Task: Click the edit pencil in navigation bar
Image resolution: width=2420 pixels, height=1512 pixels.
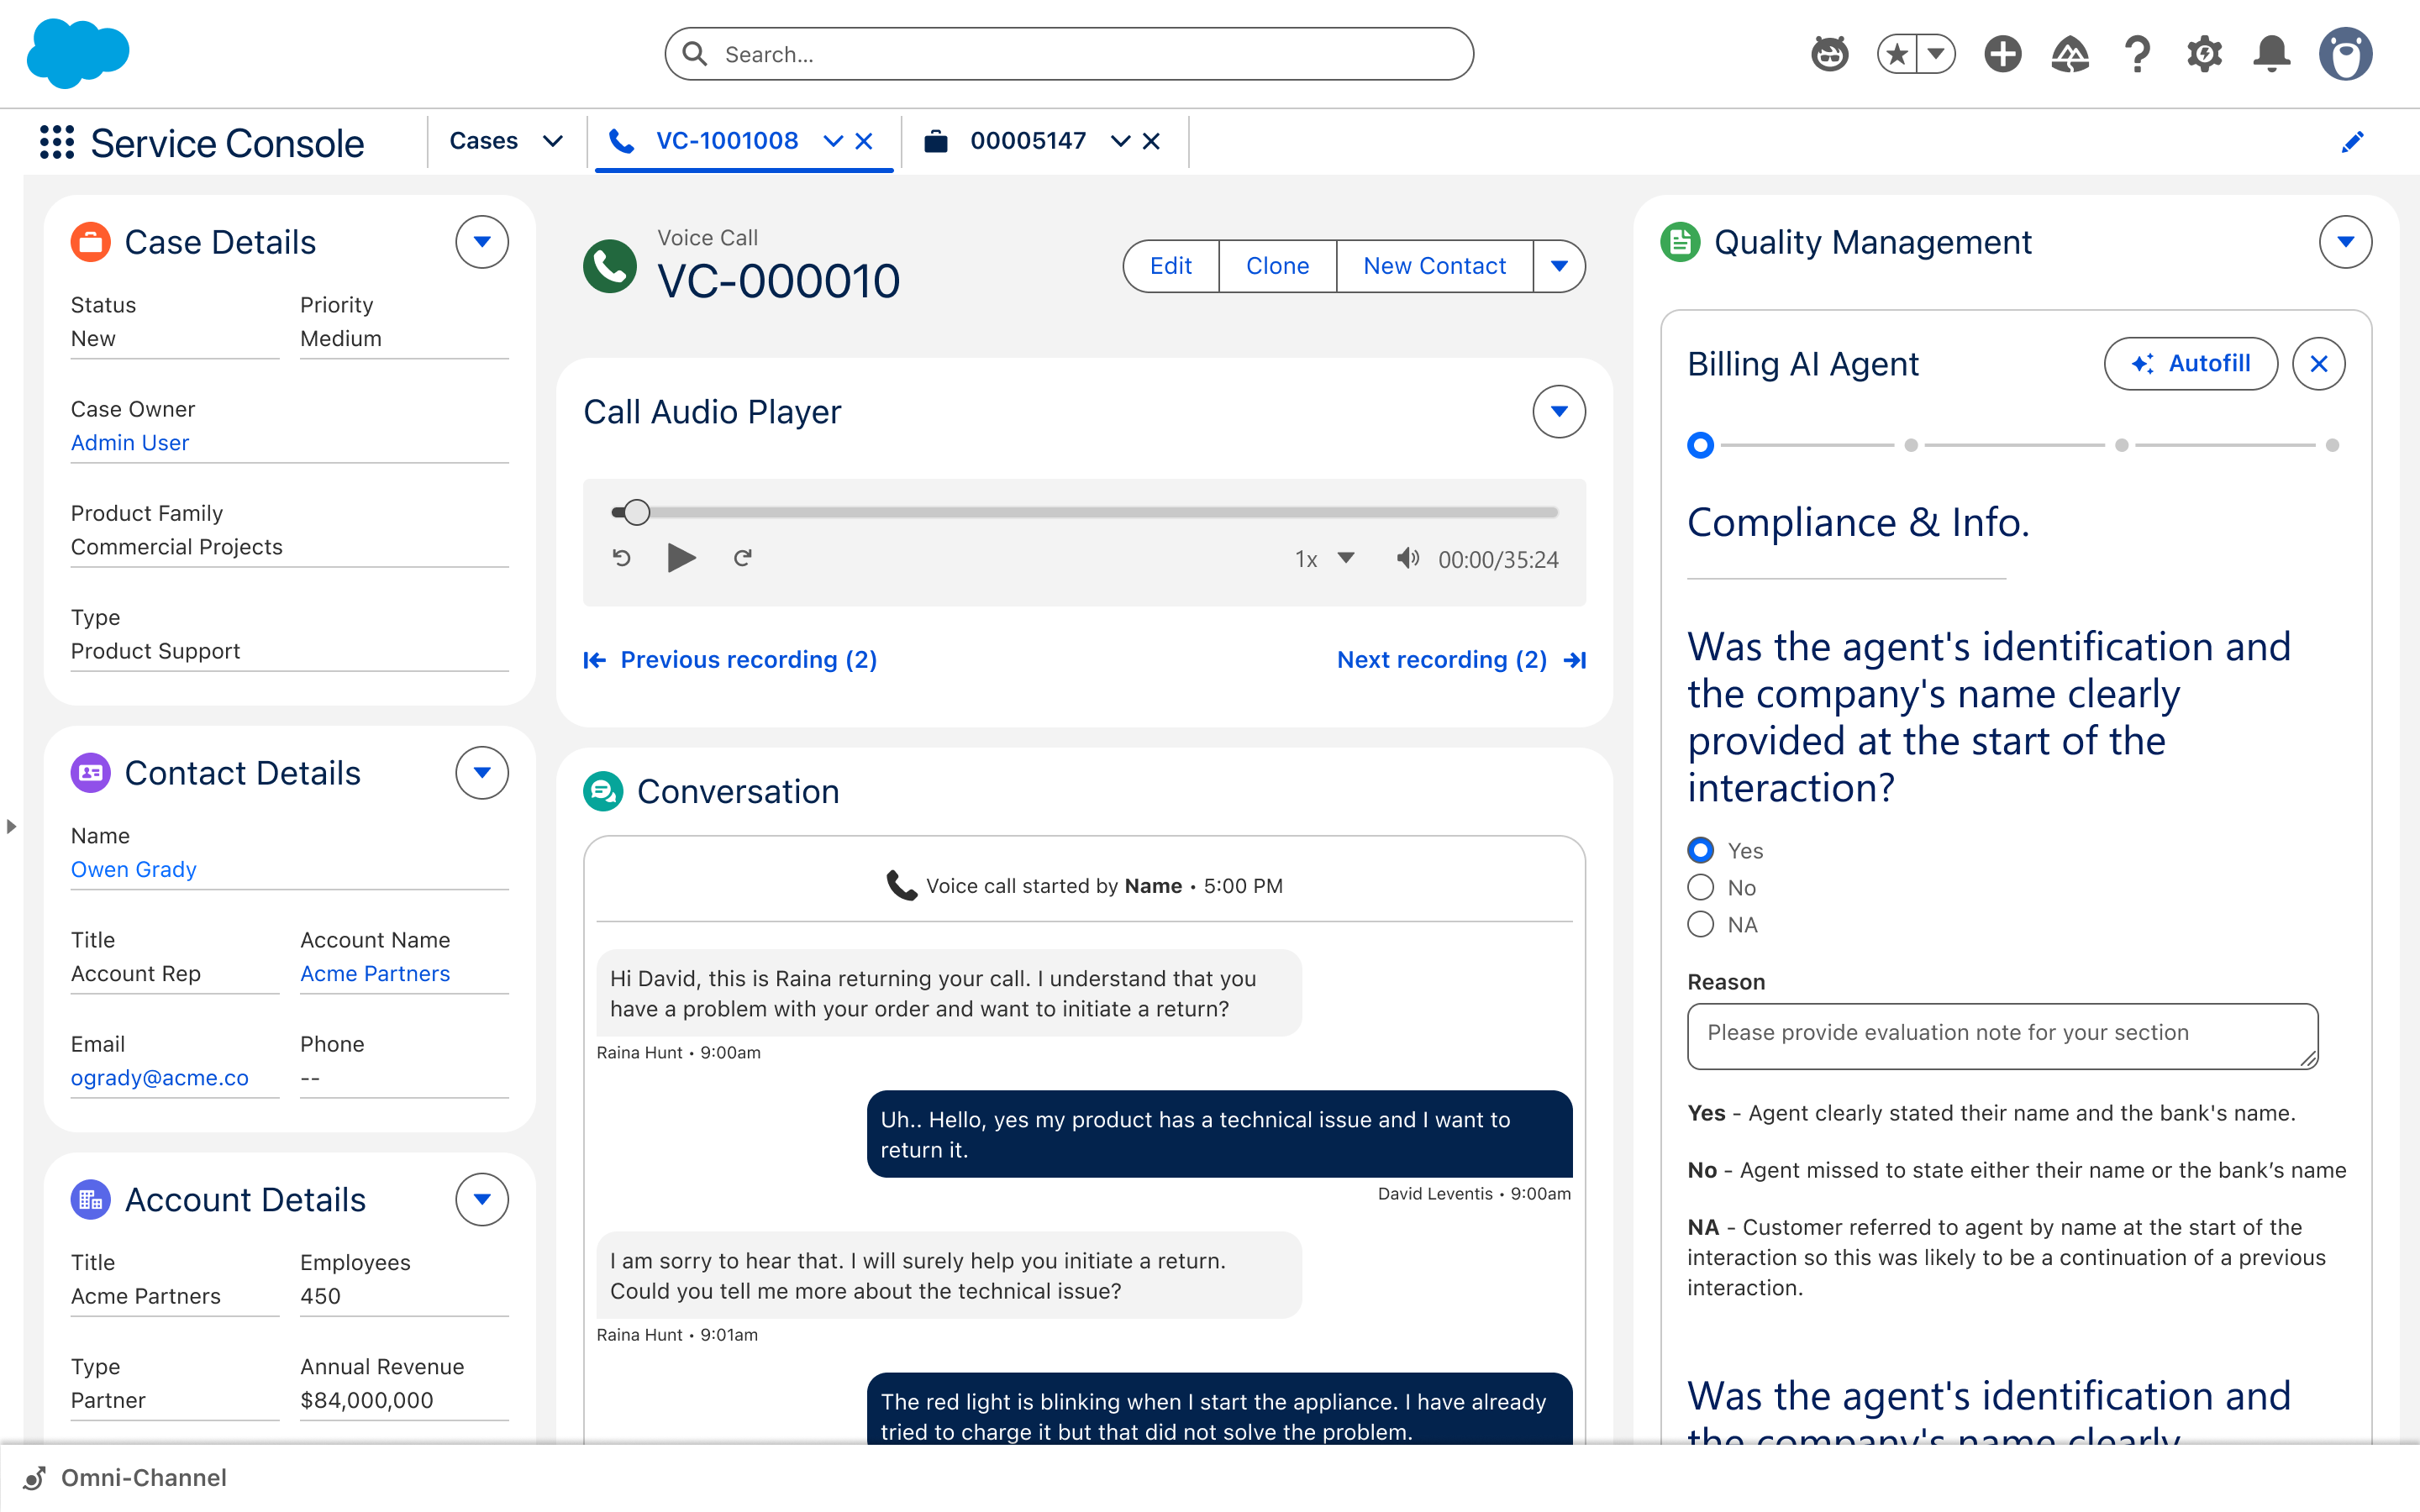Action: point(2353,142)
